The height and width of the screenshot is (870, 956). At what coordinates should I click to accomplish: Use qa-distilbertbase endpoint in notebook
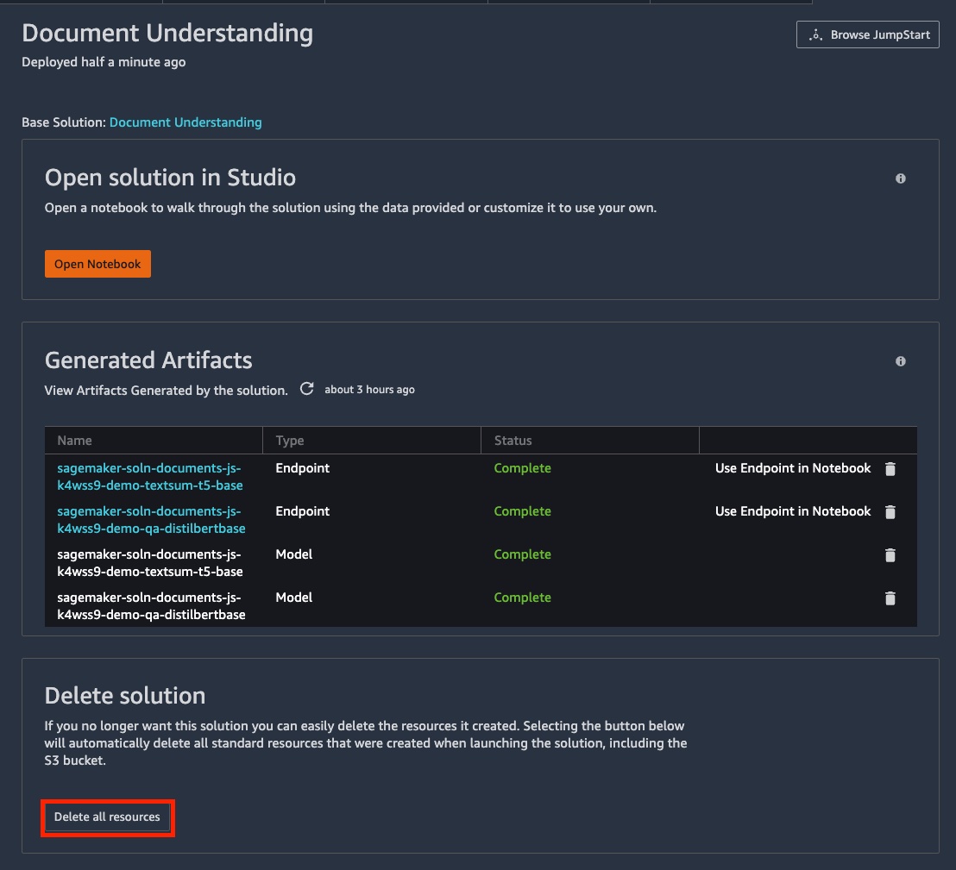coord(793,511)
